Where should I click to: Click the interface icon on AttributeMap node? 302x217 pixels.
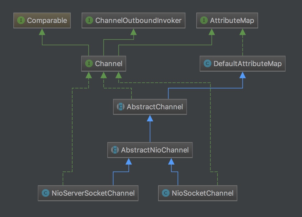point(204,20)
